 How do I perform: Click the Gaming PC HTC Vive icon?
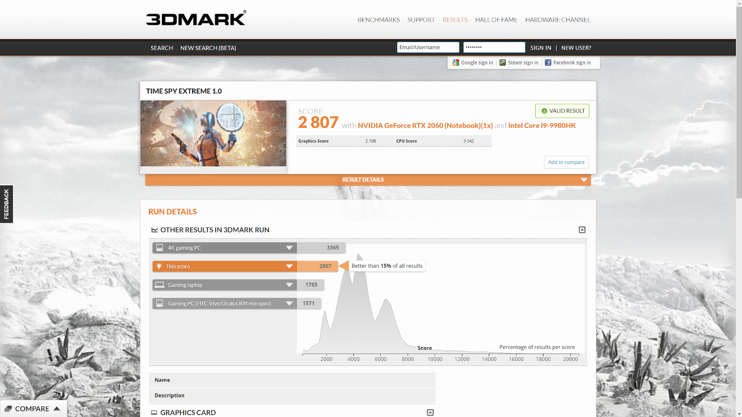pyautogui.click(x=160, y=303)
